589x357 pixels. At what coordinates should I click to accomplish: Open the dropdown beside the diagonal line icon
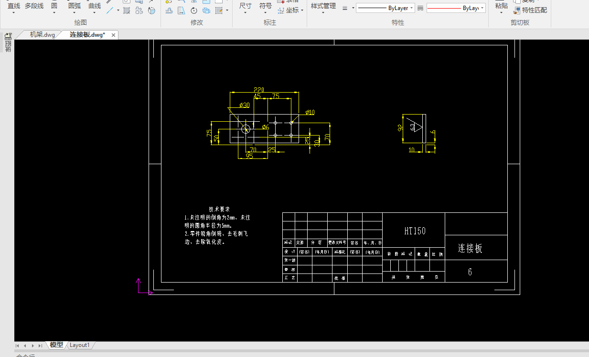coord(118,10)
